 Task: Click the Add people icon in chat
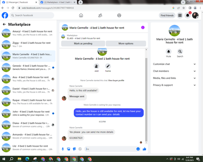coord(97,66)
